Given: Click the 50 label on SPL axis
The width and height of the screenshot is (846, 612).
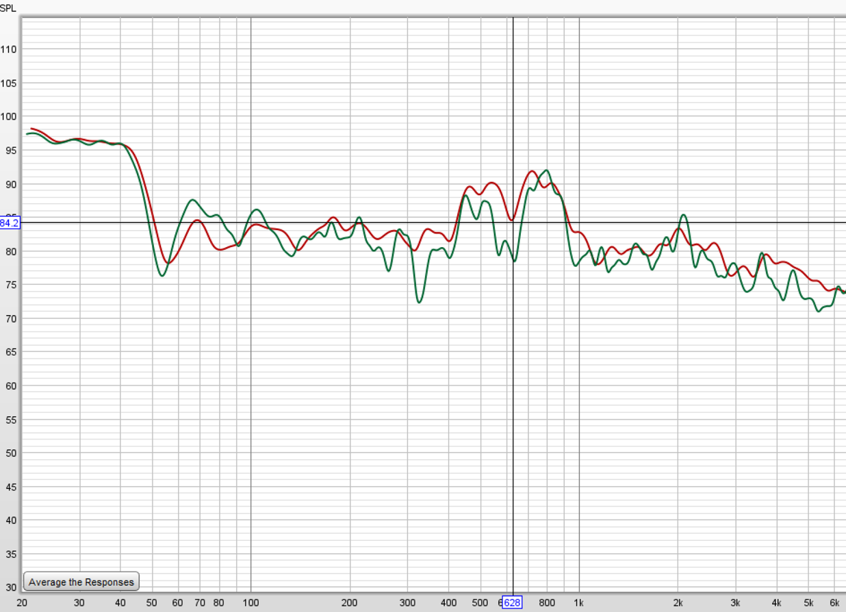Looking at the screenshot, I should [9, 453].
